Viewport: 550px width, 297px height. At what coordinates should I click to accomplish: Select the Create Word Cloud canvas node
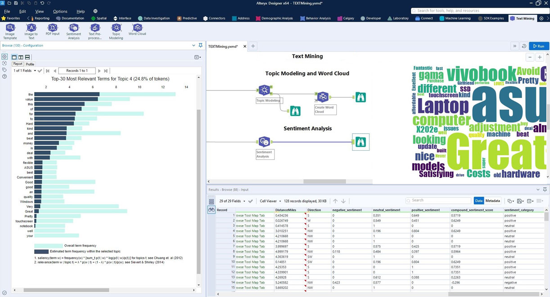(x=323, y=97)
